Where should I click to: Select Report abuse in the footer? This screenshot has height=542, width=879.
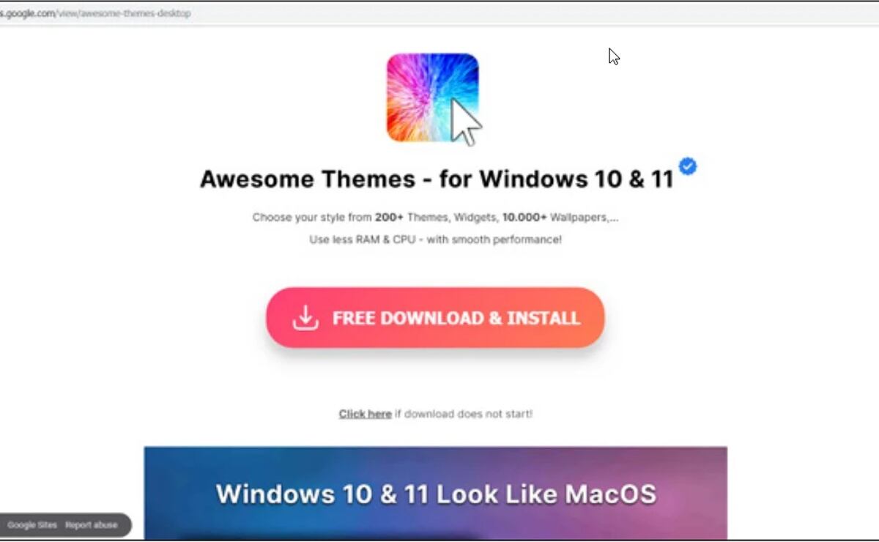91,525
